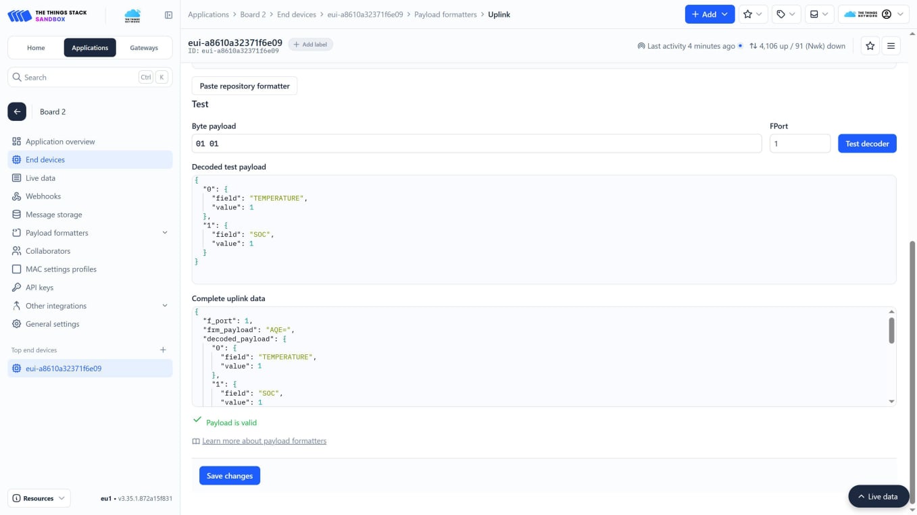
Task: Switch to the Gateways tab
Action: pyautogui.click(x=144, y=47)
